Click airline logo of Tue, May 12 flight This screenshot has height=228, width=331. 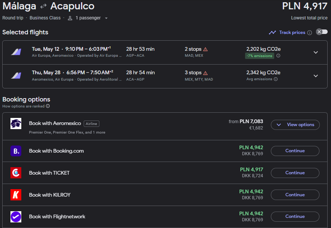coord(16,52)
